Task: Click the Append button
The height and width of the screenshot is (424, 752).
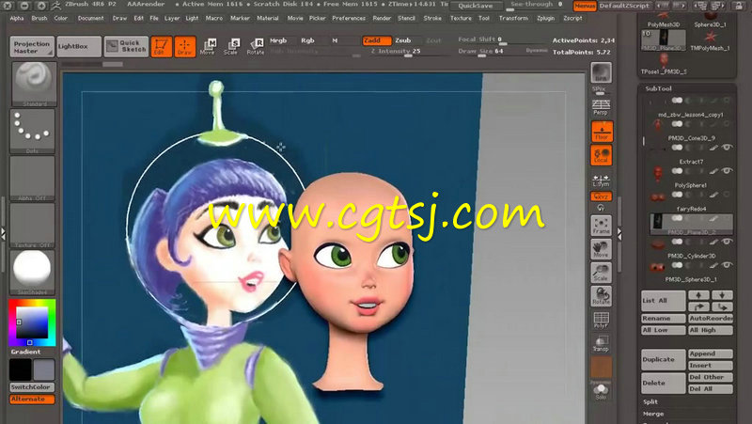Action: click(711, 353)
